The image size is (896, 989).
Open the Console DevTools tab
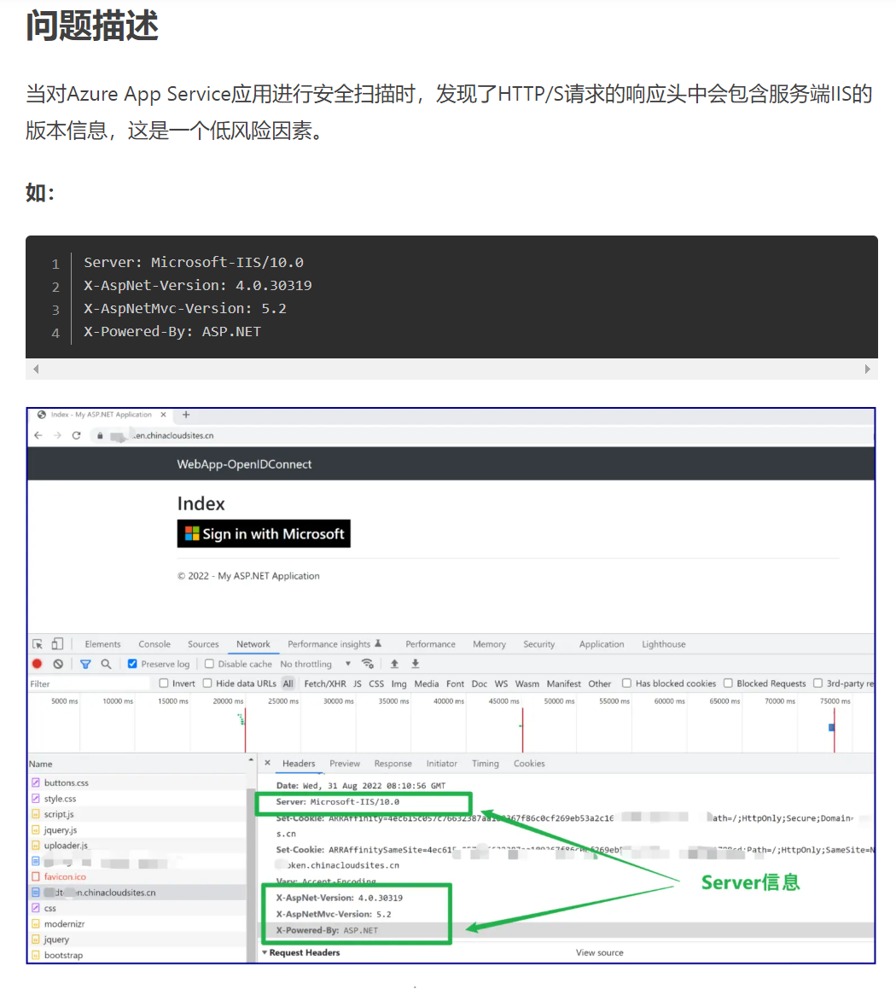pos(154,644)
